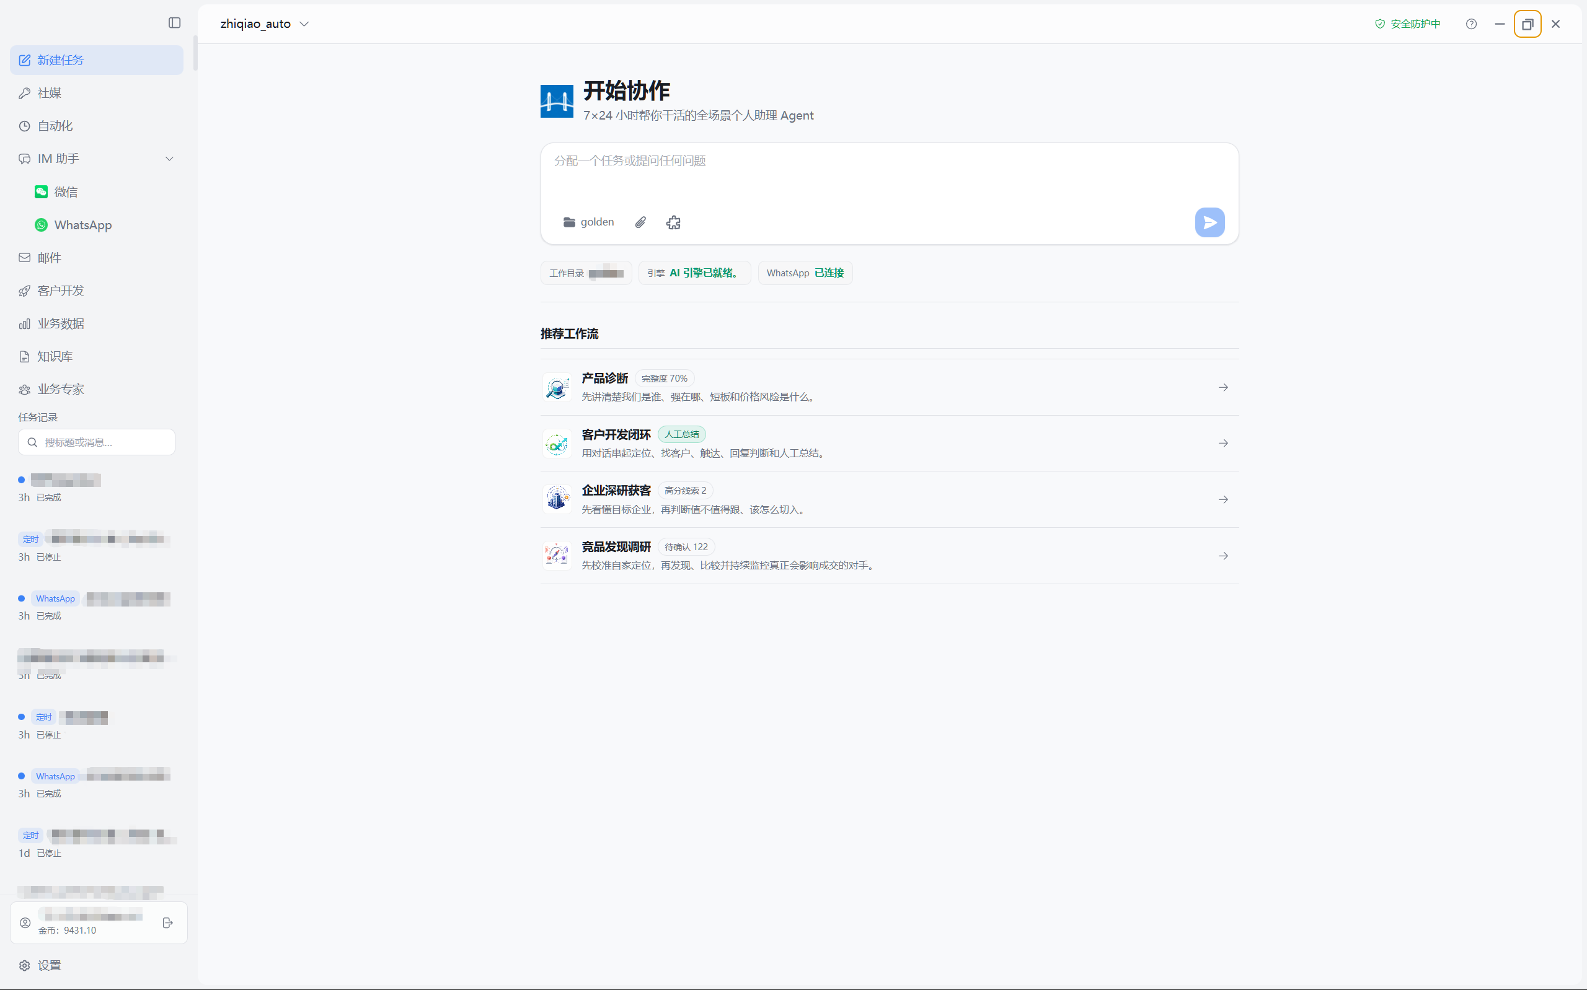Open the 竞品发现调研 workflow row

click(890, 556)
